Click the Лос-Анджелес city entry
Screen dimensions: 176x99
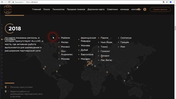[x=67, y=53]
